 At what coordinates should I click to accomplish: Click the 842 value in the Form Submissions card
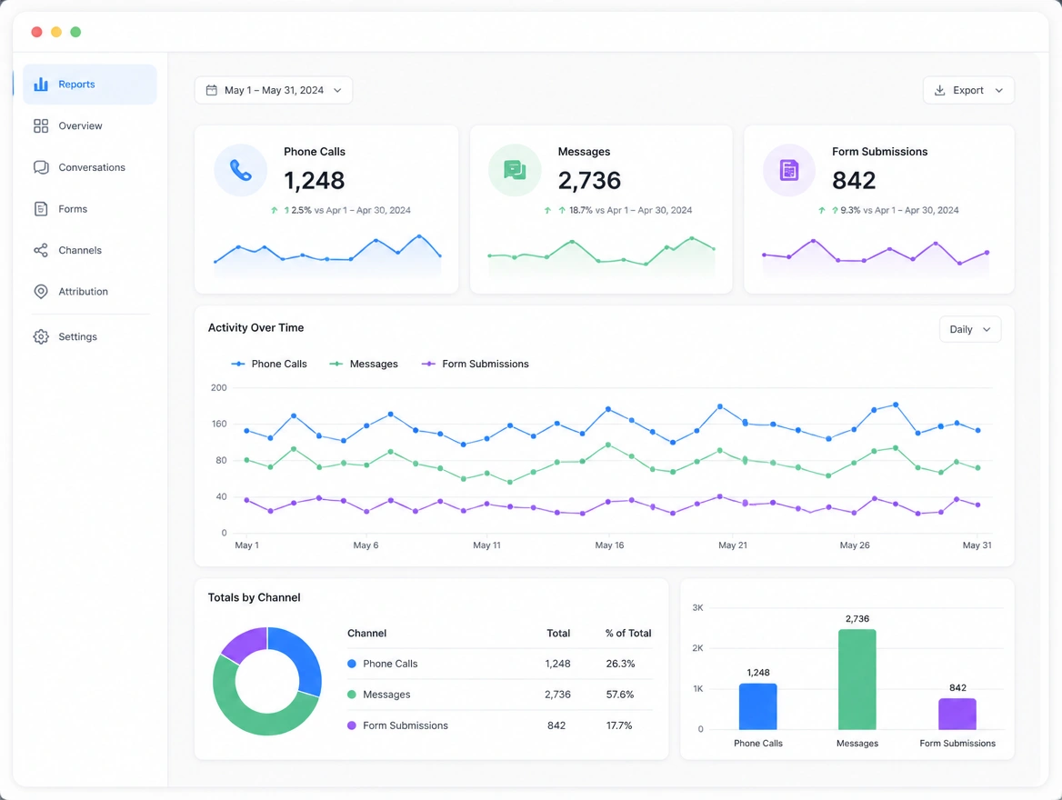[x=854, y=181]
